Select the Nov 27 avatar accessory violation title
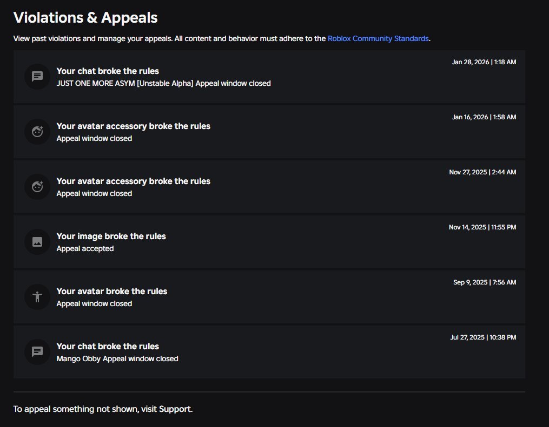The height and width of the screenshot is (427, 549). point(134,181)
